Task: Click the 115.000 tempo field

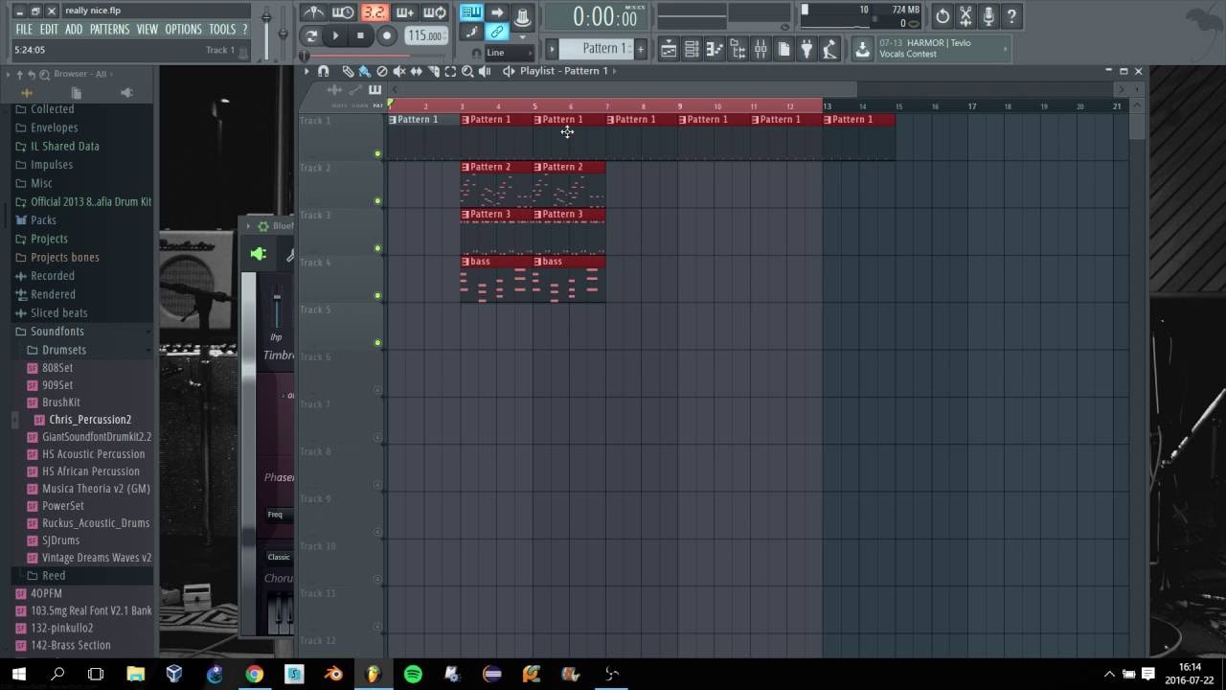Action: [425, 36]
